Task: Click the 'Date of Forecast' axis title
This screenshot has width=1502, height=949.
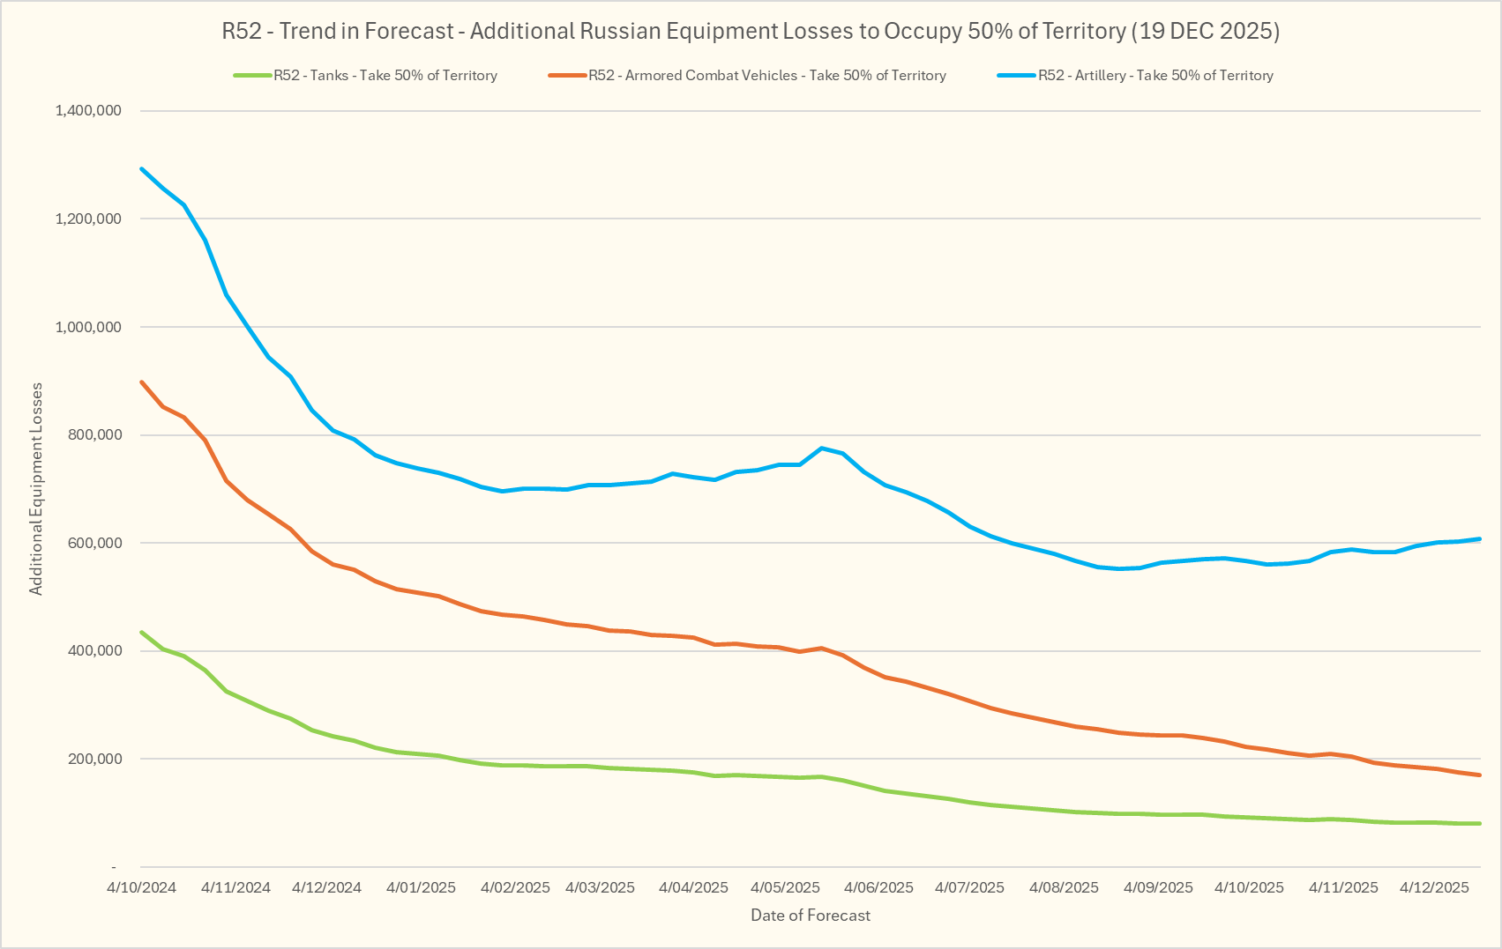Action: 810,916
